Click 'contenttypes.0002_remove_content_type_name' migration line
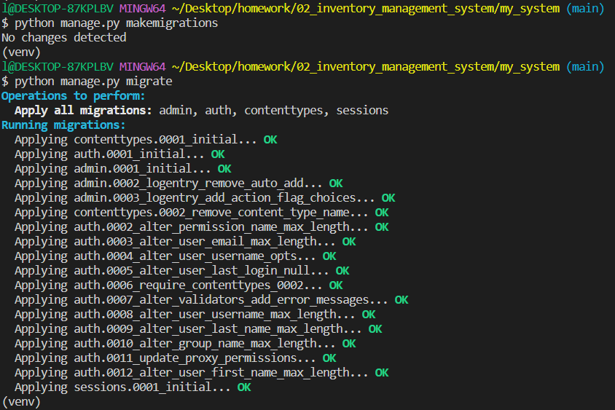 tap(202, 212)
